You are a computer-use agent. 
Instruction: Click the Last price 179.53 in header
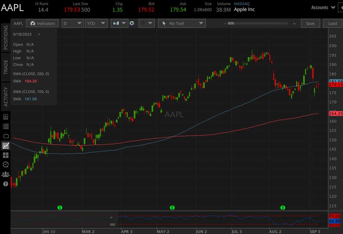[x=72, y=10]
